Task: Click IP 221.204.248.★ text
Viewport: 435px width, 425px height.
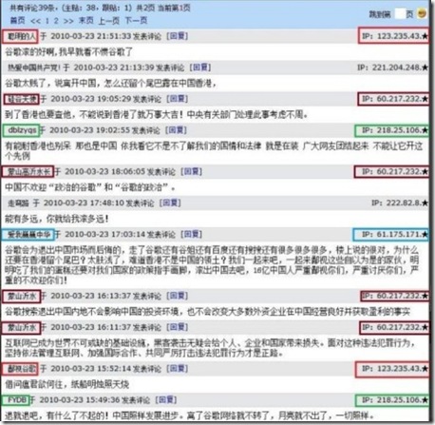Action: coord(392,68)
